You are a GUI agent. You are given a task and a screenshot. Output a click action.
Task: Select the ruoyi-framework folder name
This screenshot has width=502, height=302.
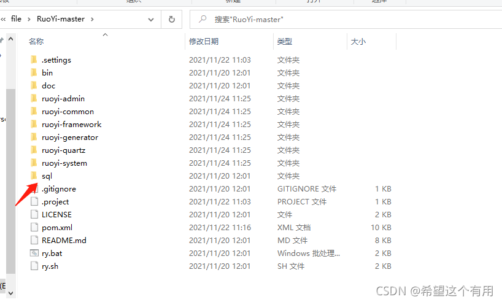[x=71, y=124]
